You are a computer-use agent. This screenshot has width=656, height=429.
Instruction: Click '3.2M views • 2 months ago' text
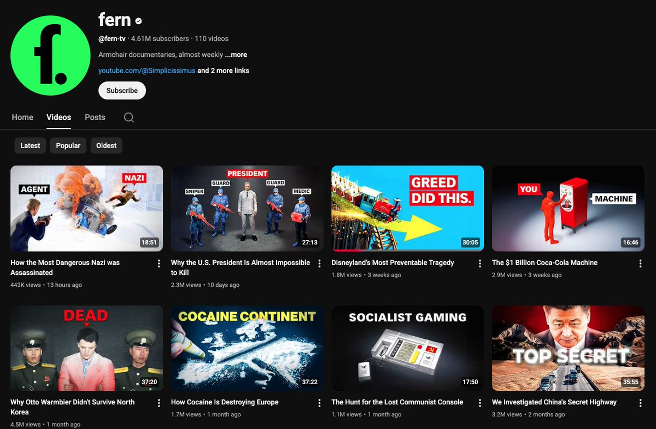tap(529, 415)
